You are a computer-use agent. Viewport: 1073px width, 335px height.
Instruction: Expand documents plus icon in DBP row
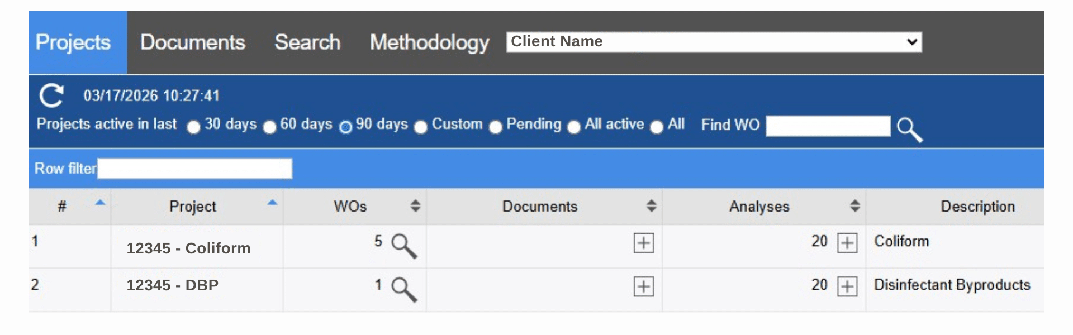(x=644, y=286)
